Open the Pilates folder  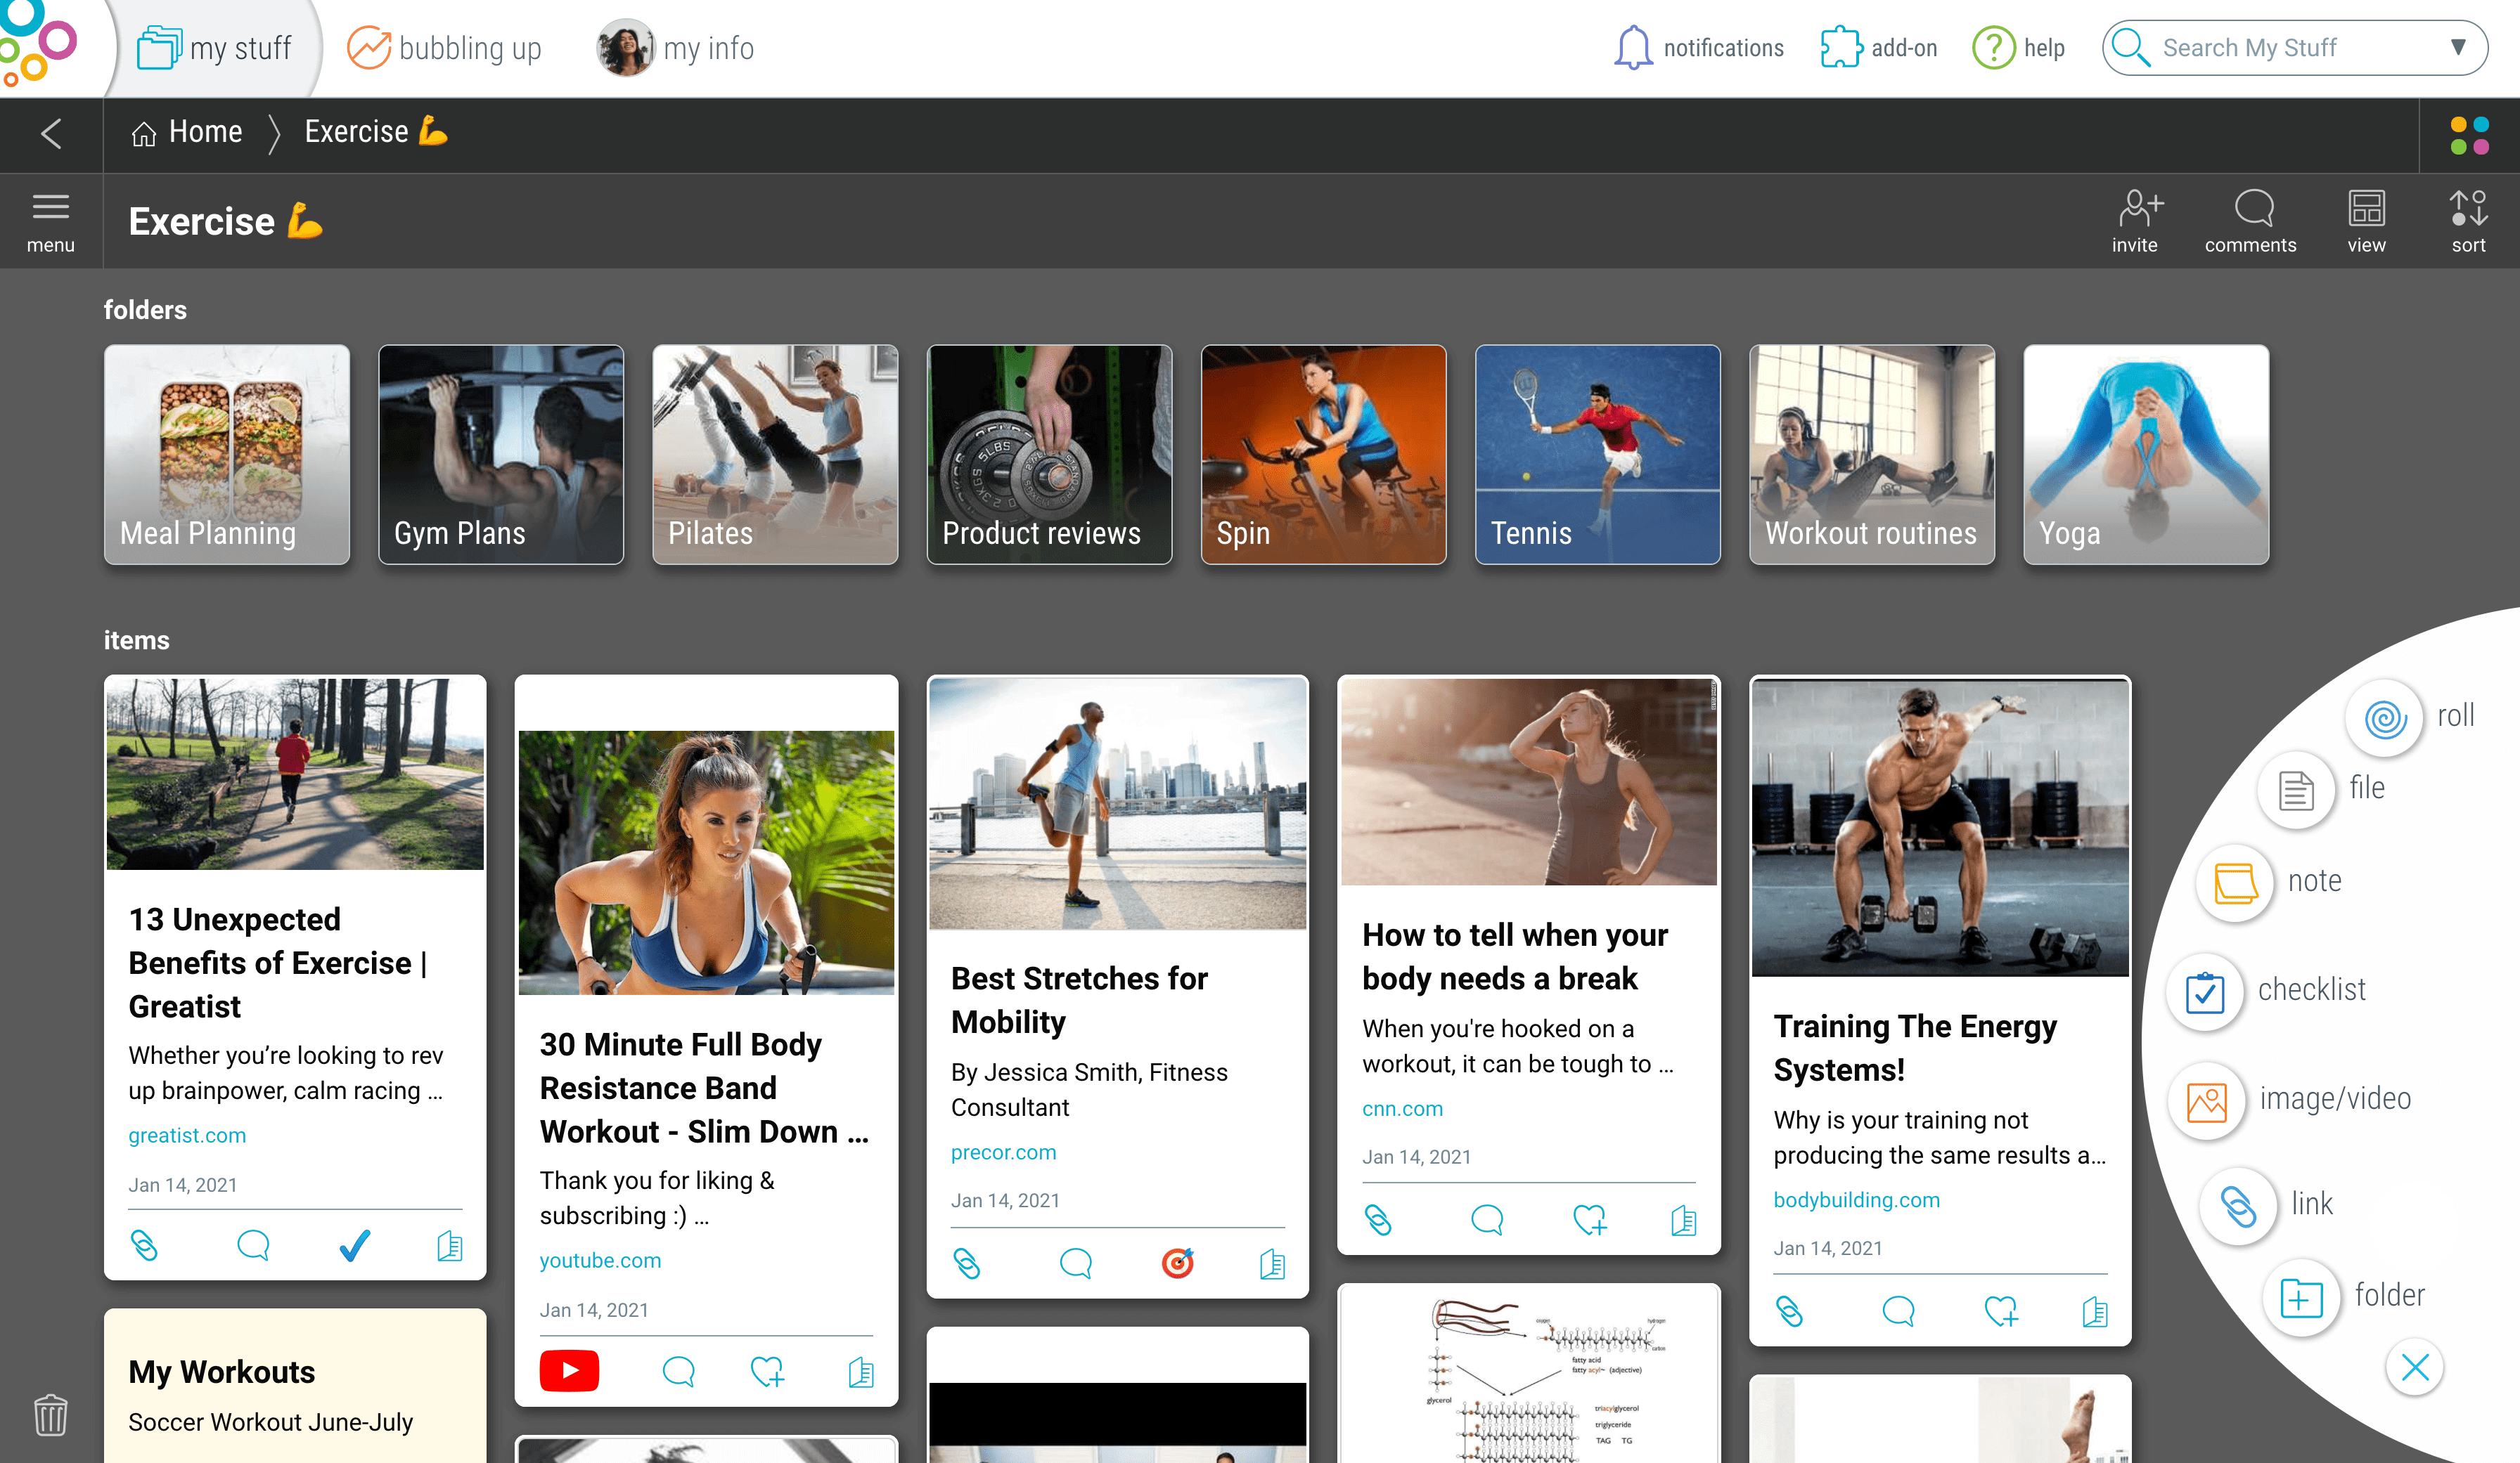tap(775, 455)
